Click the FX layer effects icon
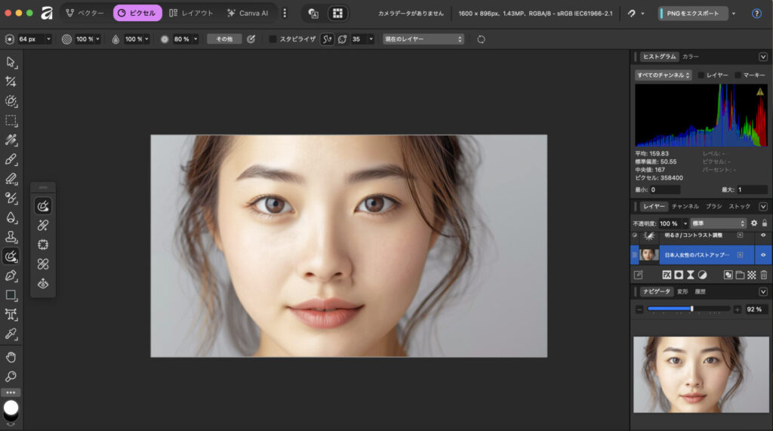The height and width of the screenshot is (431, 773). (667, 275)
